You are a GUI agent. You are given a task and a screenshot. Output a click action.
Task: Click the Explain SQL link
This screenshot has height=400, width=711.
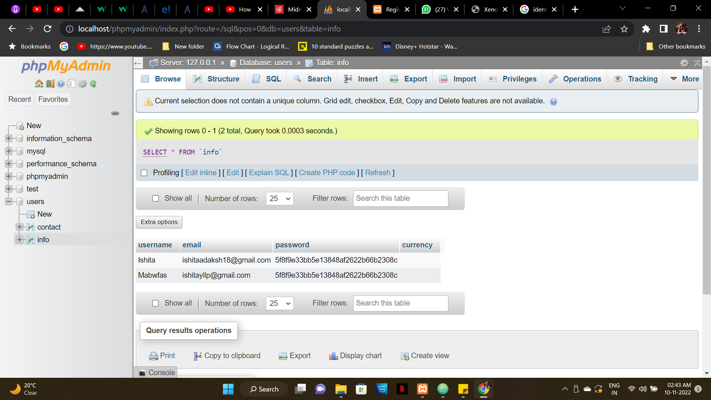(269, 173)
